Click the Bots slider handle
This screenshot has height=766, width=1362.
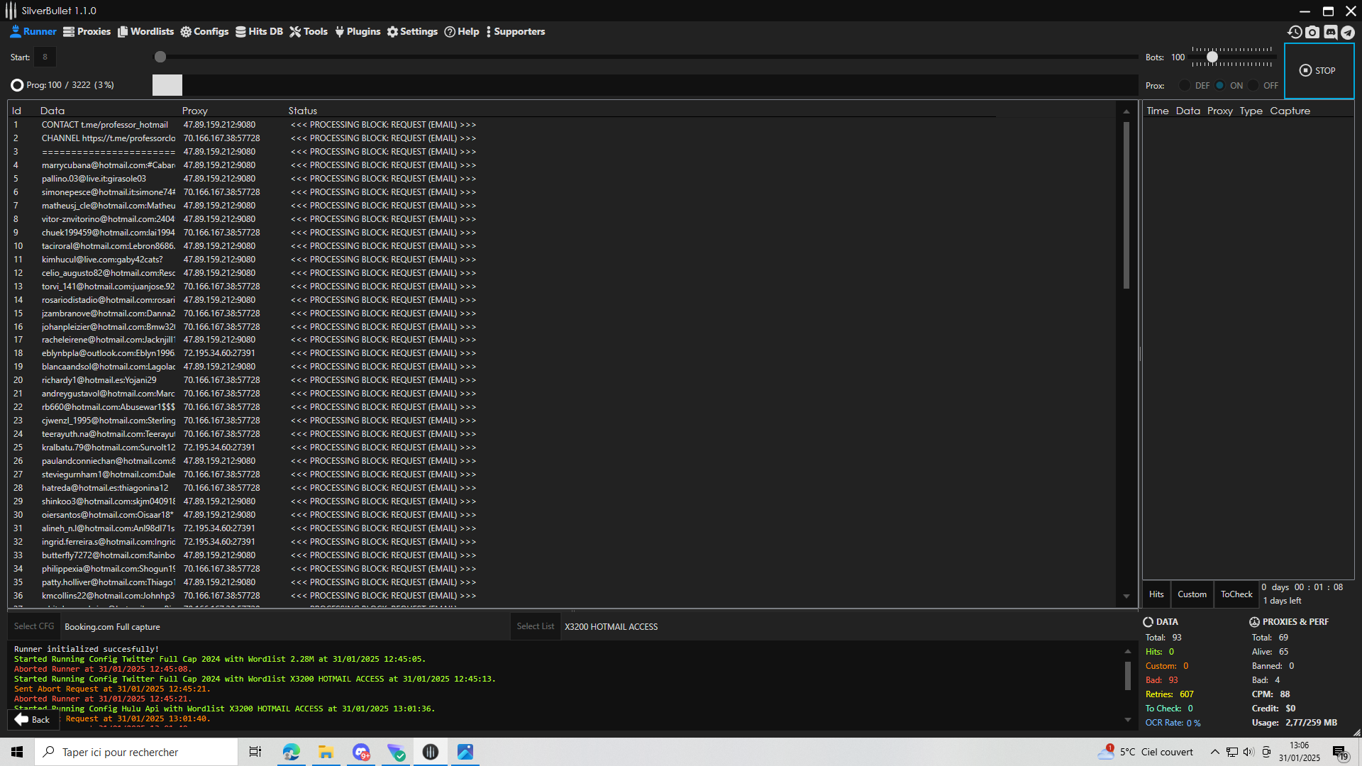1212,57
